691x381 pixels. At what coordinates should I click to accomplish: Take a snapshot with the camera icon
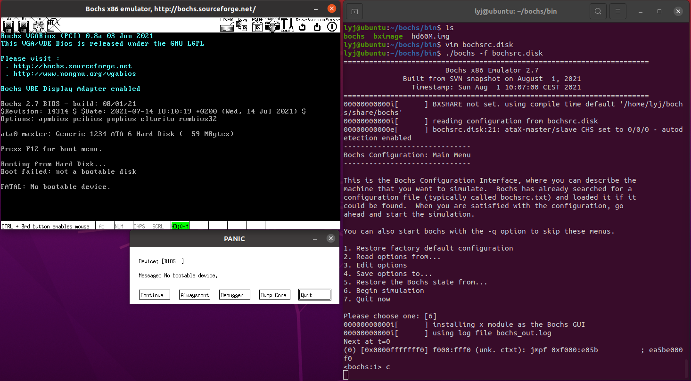pos(272,25)
